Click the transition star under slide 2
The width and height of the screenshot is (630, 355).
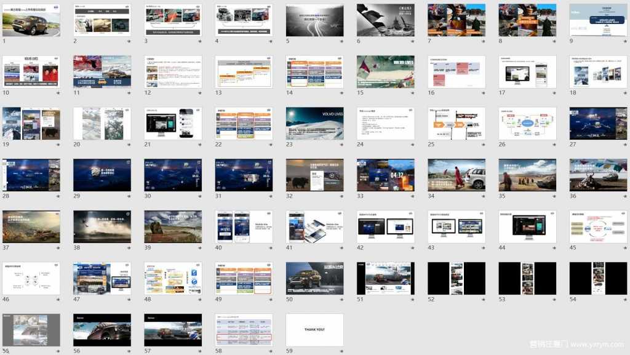[129, 41]
